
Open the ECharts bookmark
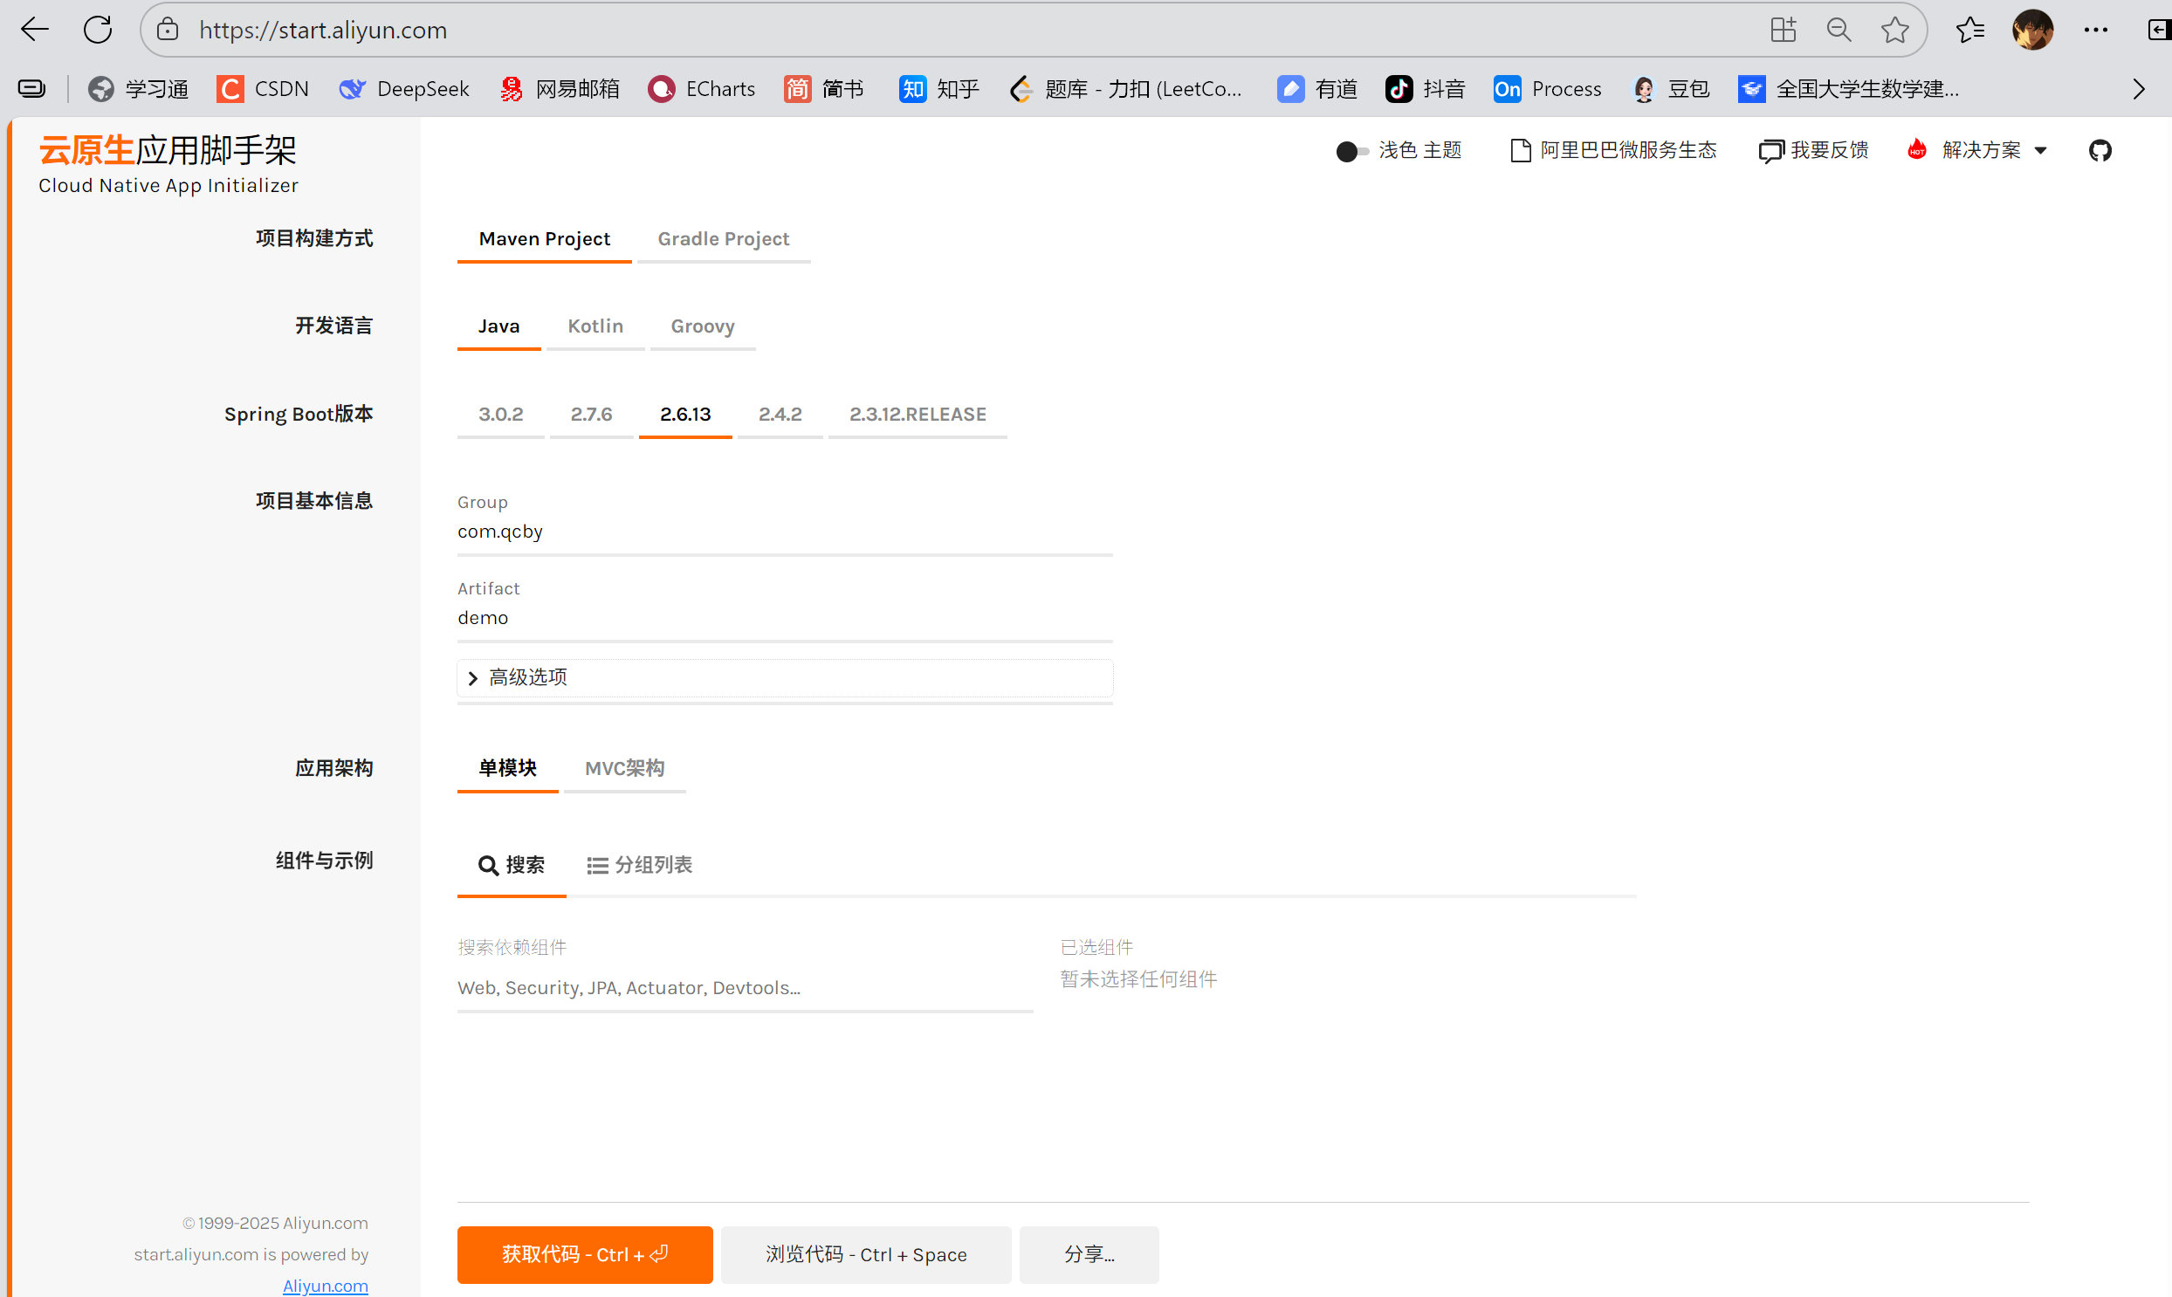tap(702, 89)
